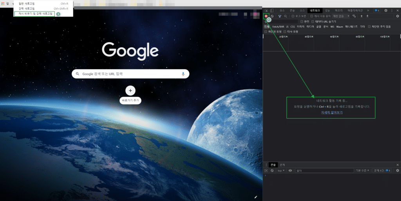Screen dimensions: 401x201
Task: Filter requests by WS type
Action: tap(332, 27)
